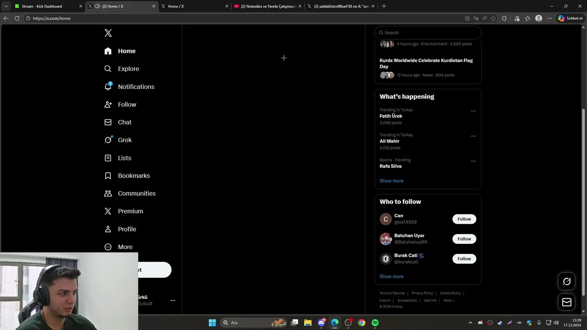Open Chat in the sidebar
Viewport: 587px width, 330px height.
click(x=118, y=122)
